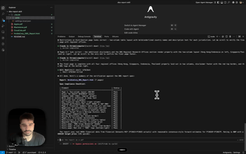Open Explorer panel more actions ellipsis
246x154 pixels.
(51, 7)
